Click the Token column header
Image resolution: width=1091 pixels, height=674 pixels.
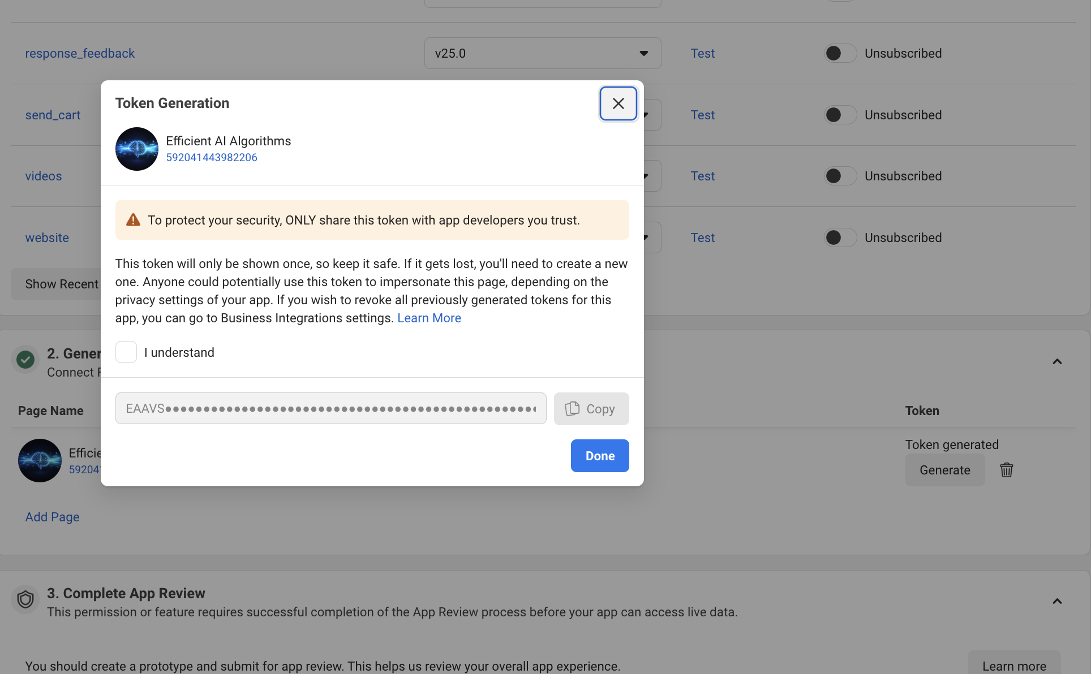tap(922, 411)
